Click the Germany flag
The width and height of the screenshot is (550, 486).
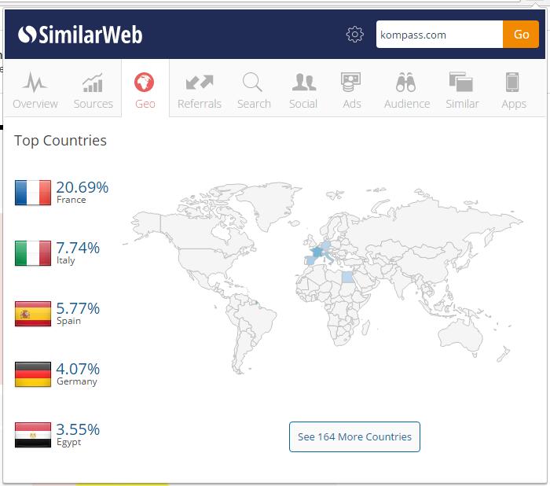33,374
